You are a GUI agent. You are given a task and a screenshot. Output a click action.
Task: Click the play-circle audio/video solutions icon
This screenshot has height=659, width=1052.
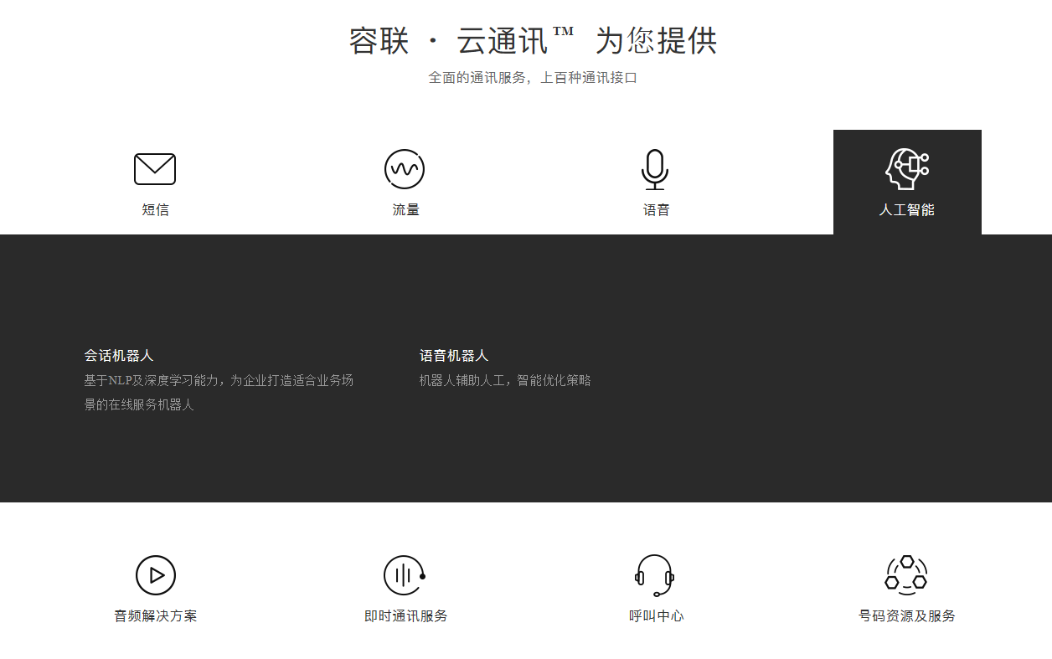tap(156, 575)
